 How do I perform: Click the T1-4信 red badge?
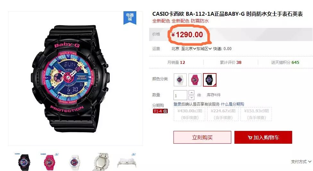pyautogui.click(x=160, y=111)
